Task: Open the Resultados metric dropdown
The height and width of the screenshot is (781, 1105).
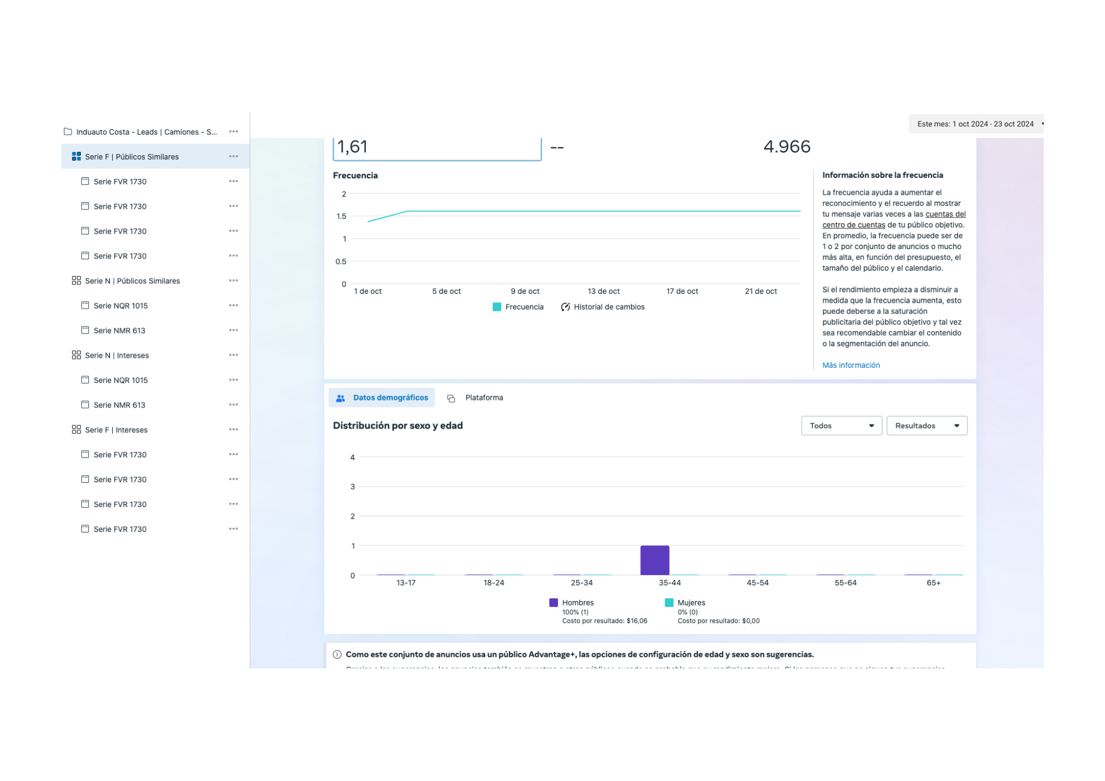Action: click(x=927, y=426)
